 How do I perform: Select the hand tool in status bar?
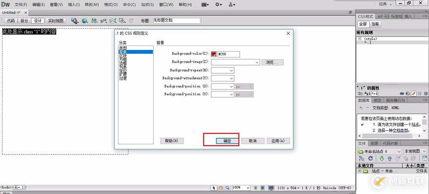click(221, 188)
